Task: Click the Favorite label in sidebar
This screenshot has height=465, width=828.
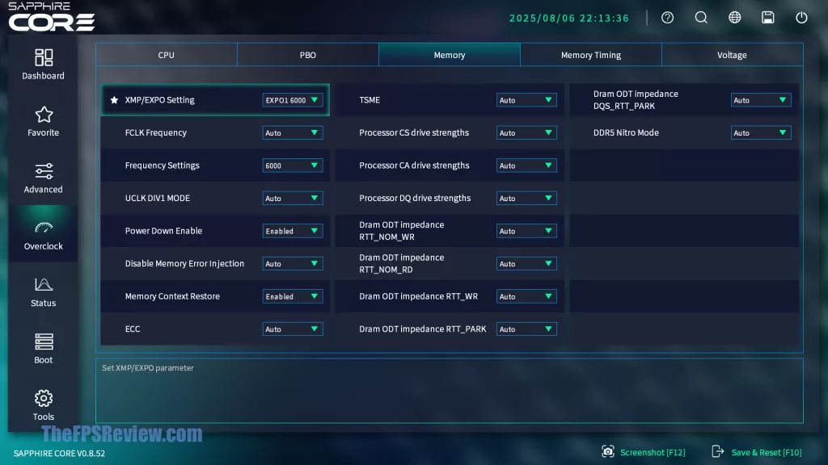Action: [44, 133]
